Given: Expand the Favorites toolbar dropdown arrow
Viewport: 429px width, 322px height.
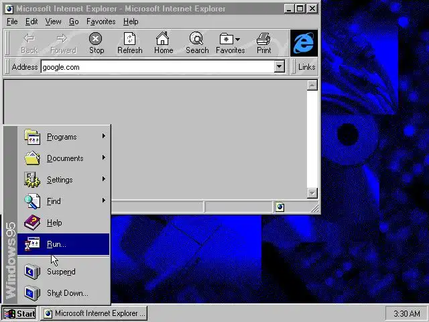Looking at the screenshot, I should pyautogui.click(x=237, y=40).
